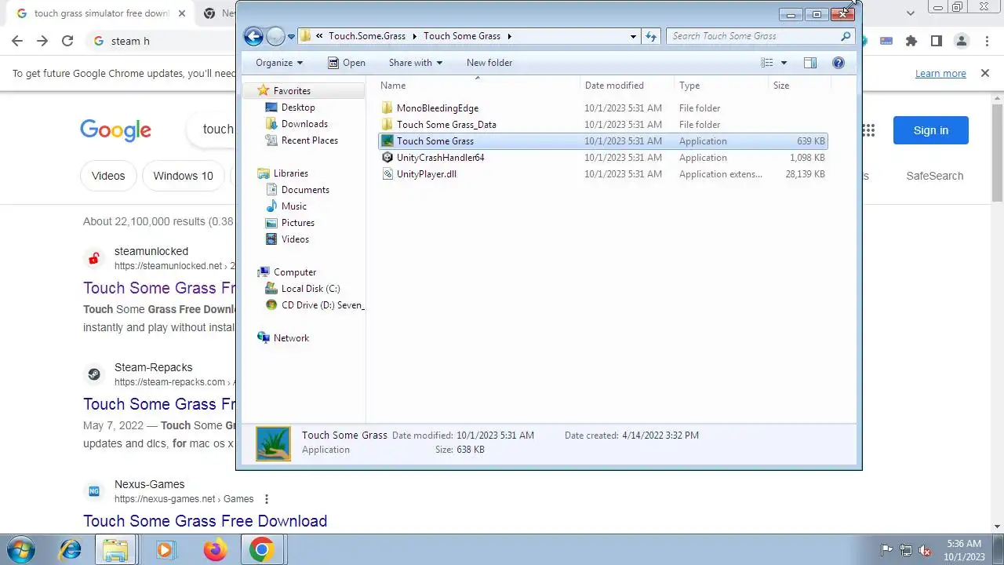Click Chrome's Back button
The image size is (1004, 565).
click(x=17, y=41)
